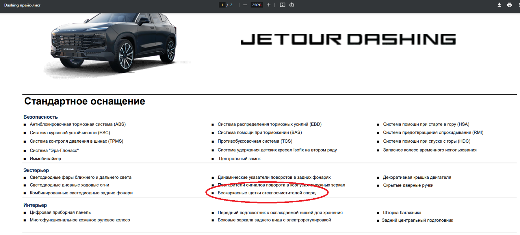
Task: Click Антиблокировочная тормозная система (ABS)
Action: point(78,124)
